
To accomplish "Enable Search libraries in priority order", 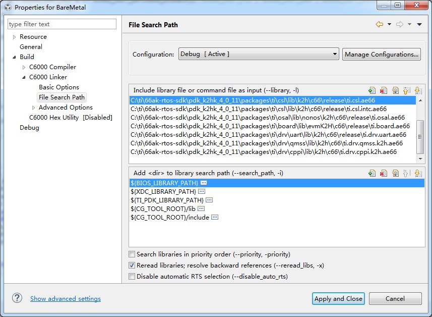I will (x=132, y=254).
